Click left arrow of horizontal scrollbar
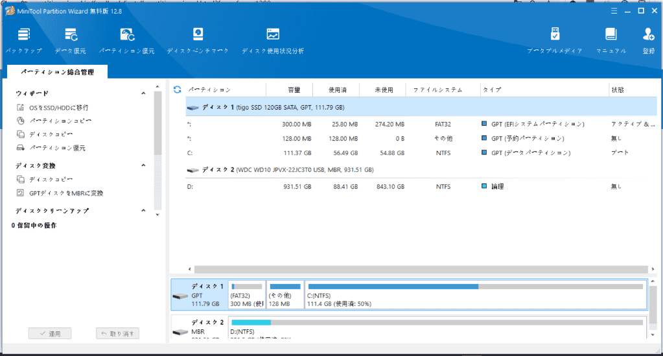Screen dimensions: 663x356 (x=189, y=269)
